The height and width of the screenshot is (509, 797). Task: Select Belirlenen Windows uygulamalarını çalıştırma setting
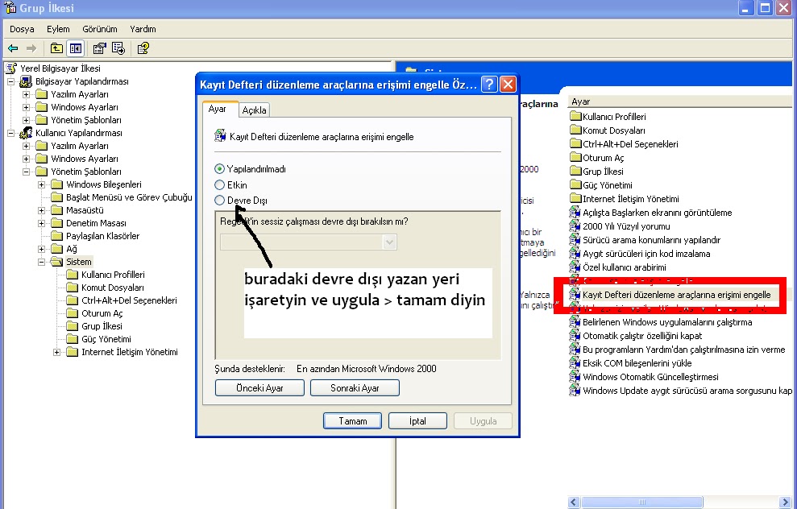tap(661, 323)
